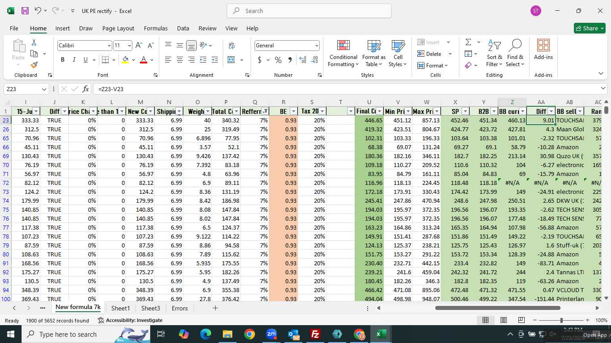The height and width of the screenshot is (343, 611).
Task: Open filter dropdown for SP column
Action: [x=465, y=111]
